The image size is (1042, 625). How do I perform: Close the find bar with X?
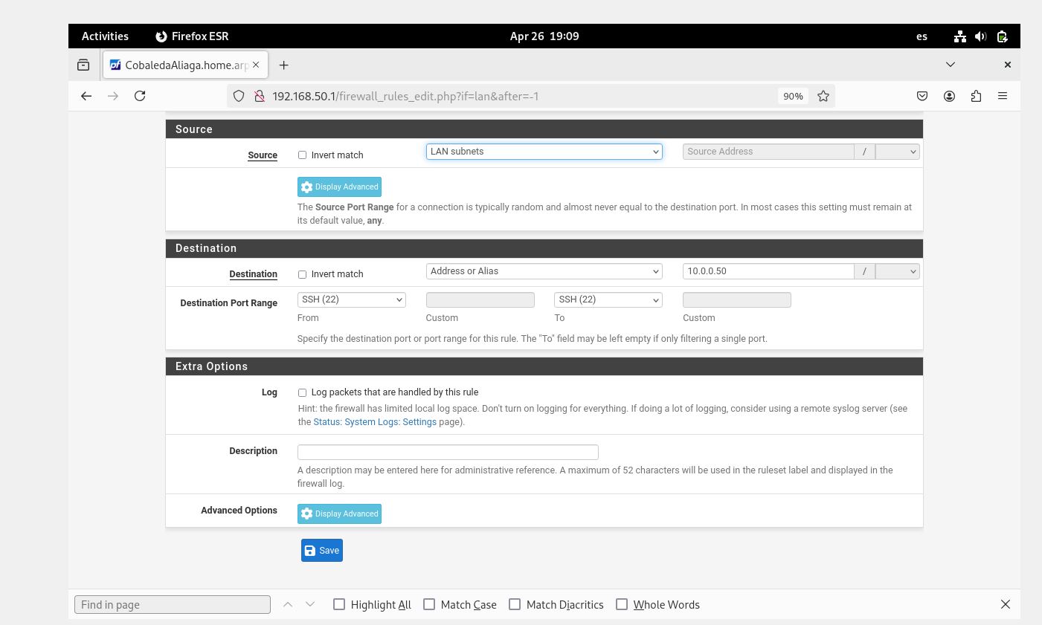click(x=1005, y=604)
